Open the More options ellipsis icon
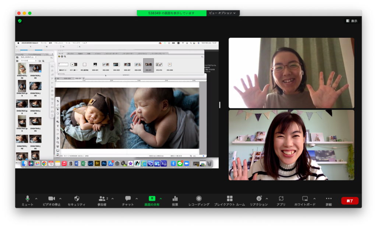Viewport: 377px width, 228px height. [329, 199]
